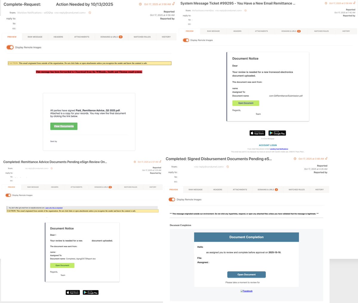
Task: Click the Facebook link in Document Completion email
Action: (x=246, y=291)
